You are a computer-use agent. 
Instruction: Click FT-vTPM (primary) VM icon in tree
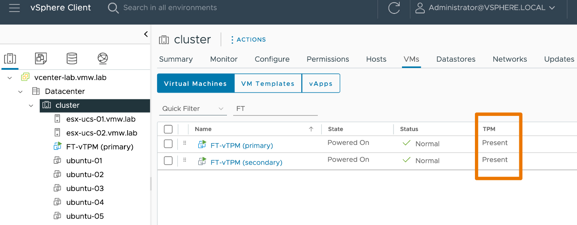pyautogui.click(x=57, y=147)
